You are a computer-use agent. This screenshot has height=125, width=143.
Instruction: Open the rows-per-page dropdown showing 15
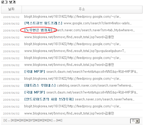pos(135,121)
